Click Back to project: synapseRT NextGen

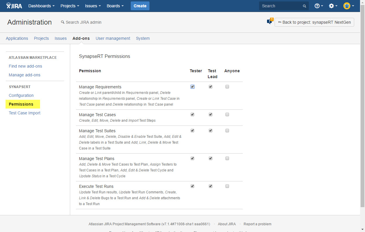tap(314, 22)
